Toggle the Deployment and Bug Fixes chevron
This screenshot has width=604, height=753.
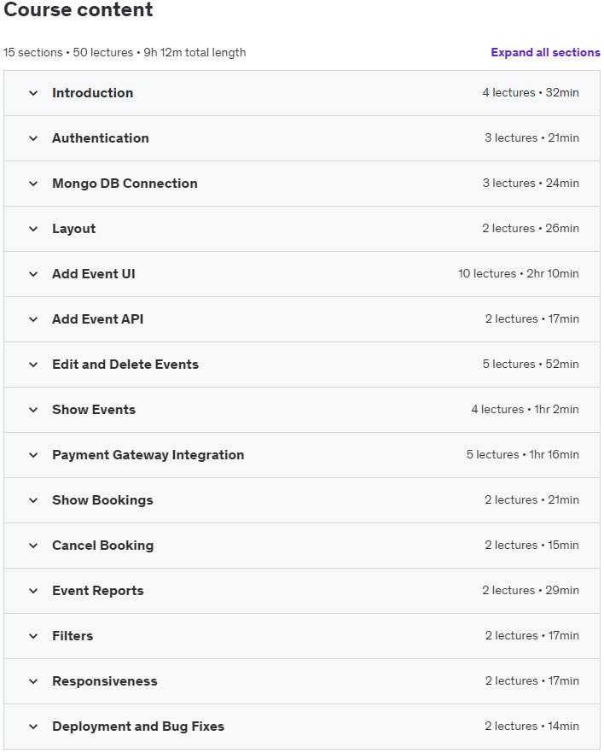33,727
